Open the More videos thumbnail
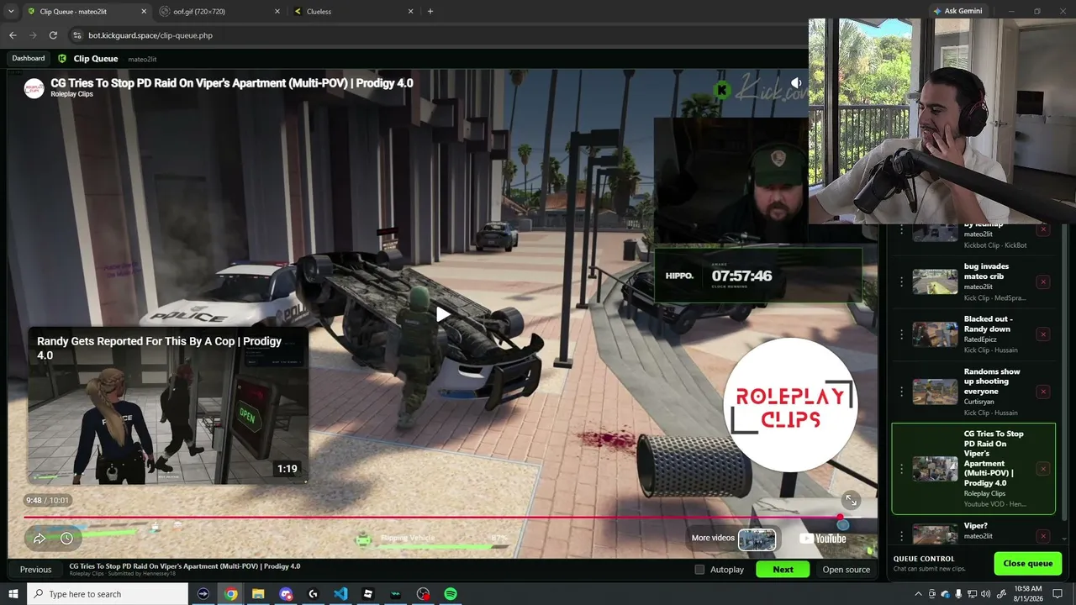Image resolution: width=1076 pixels, height=605 pixels. coord(757,539)
